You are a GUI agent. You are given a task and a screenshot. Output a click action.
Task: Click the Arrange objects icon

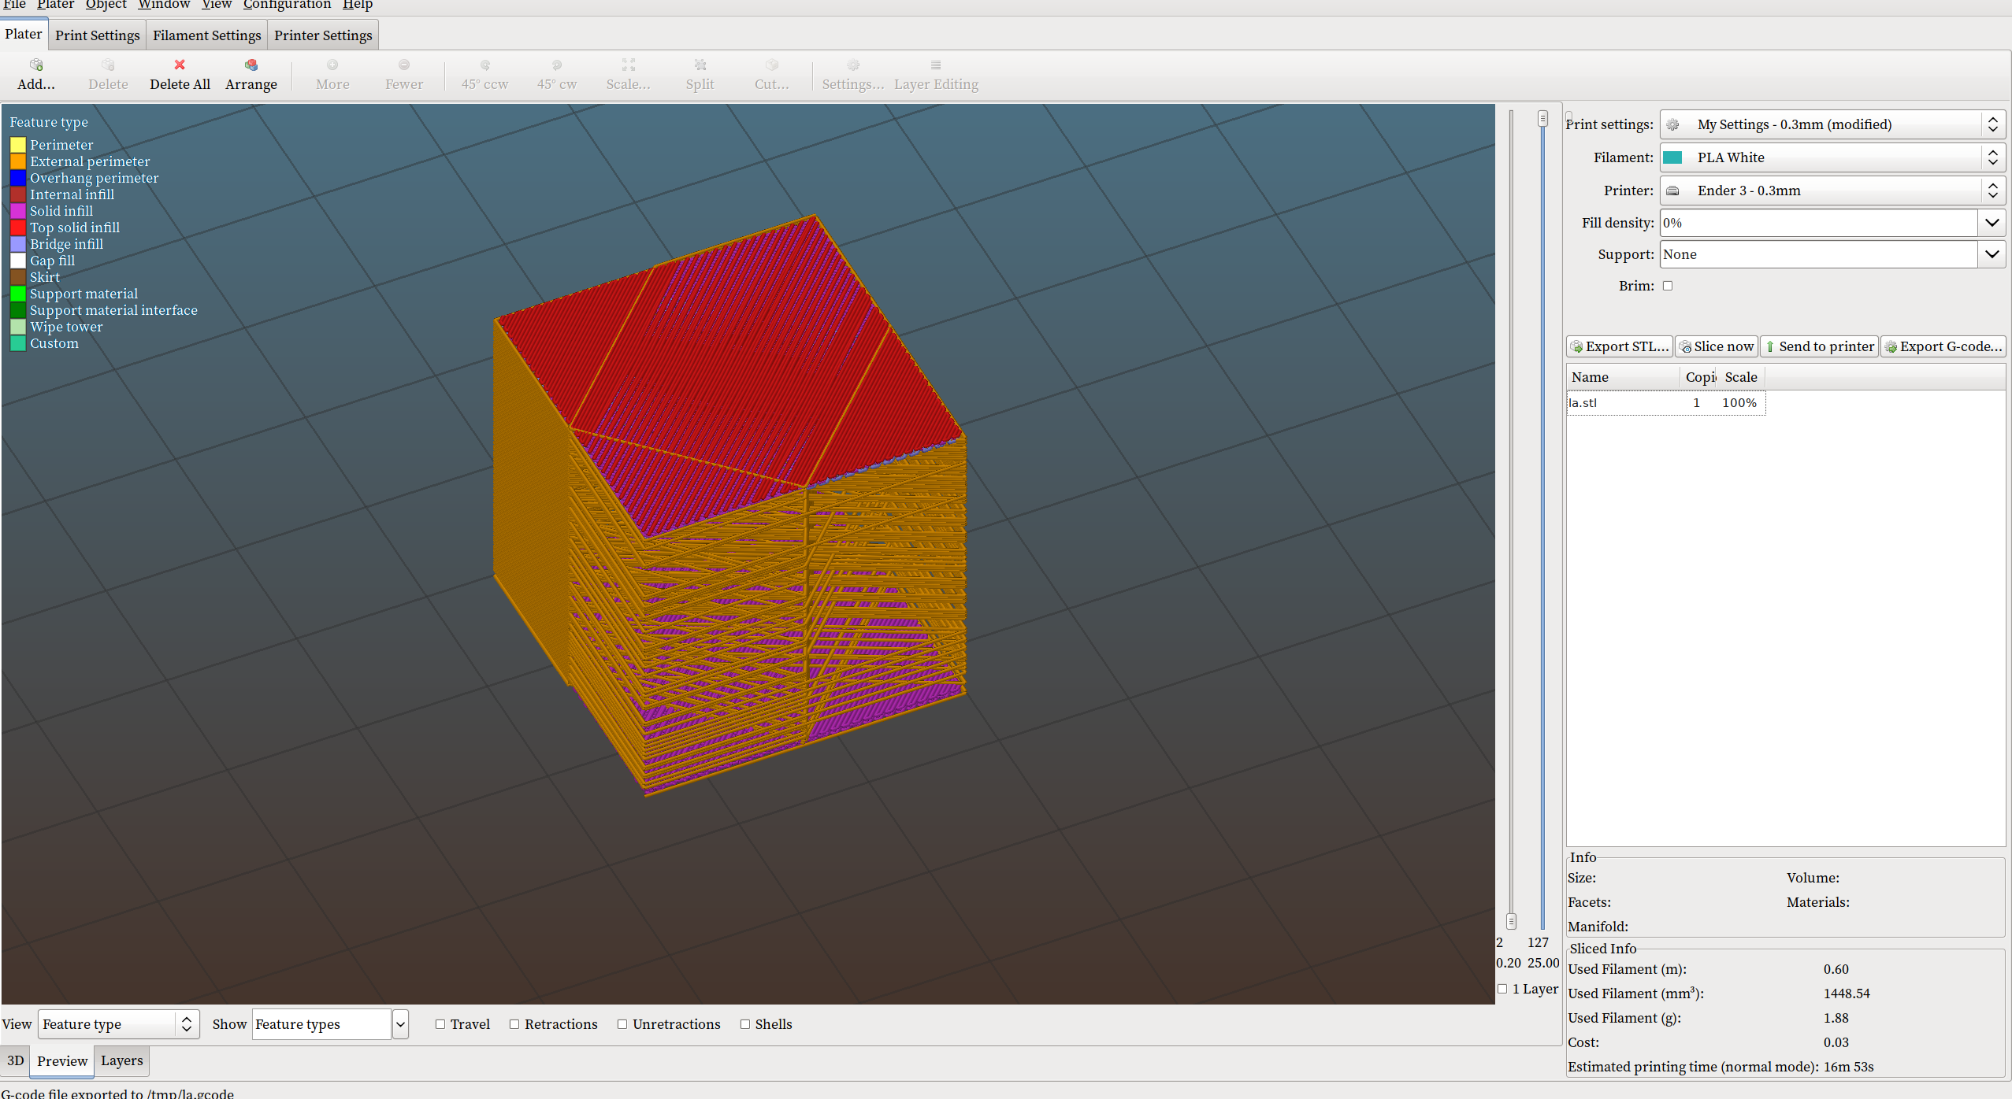(x=251, y=65)
